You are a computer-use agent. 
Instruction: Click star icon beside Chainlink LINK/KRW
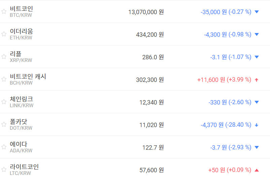pyautogui.click(x=4, y=102)
